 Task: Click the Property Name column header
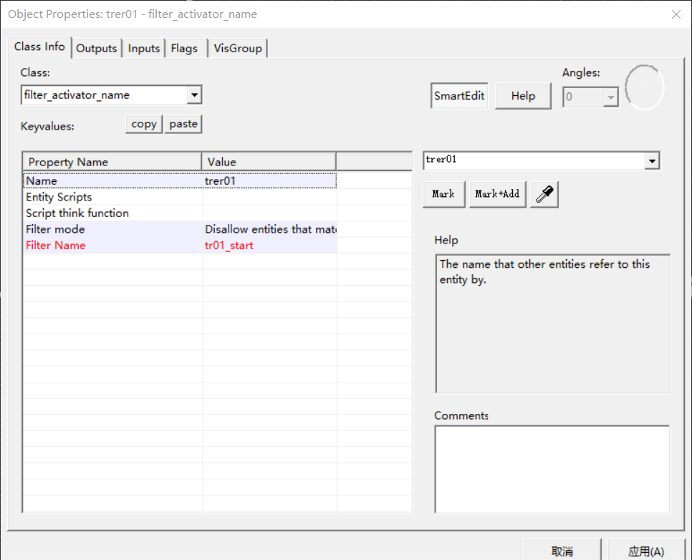112,162
